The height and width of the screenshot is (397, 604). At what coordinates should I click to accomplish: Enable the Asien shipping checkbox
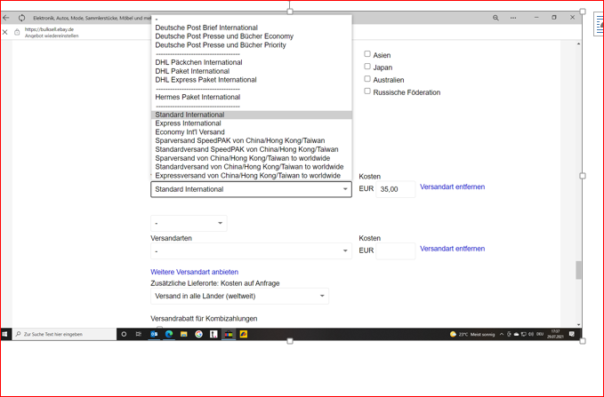(x=367, y=54)
